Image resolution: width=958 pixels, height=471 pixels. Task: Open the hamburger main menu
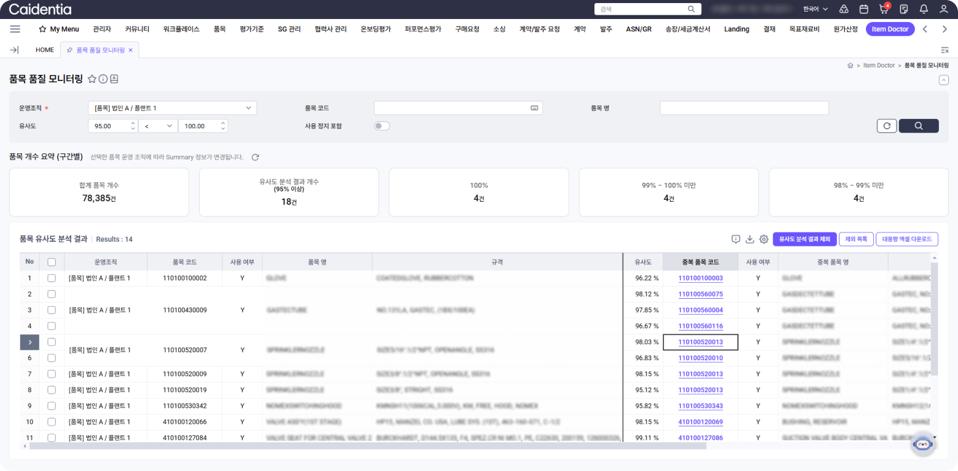[x=15, y=29]
